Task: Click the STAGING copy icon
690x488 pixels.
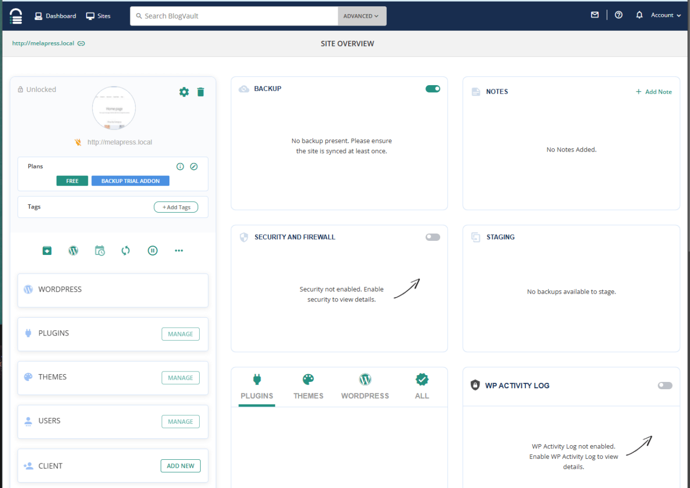Action: pos(476,237)
